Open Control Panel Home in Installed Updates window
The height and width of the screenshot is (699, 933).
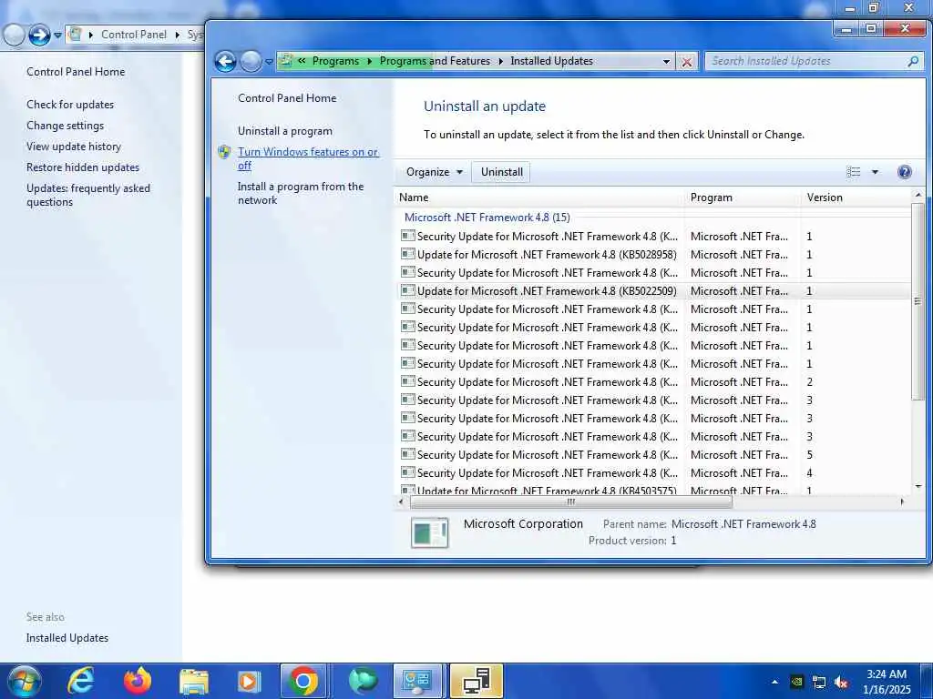click(x=287, y=98)
